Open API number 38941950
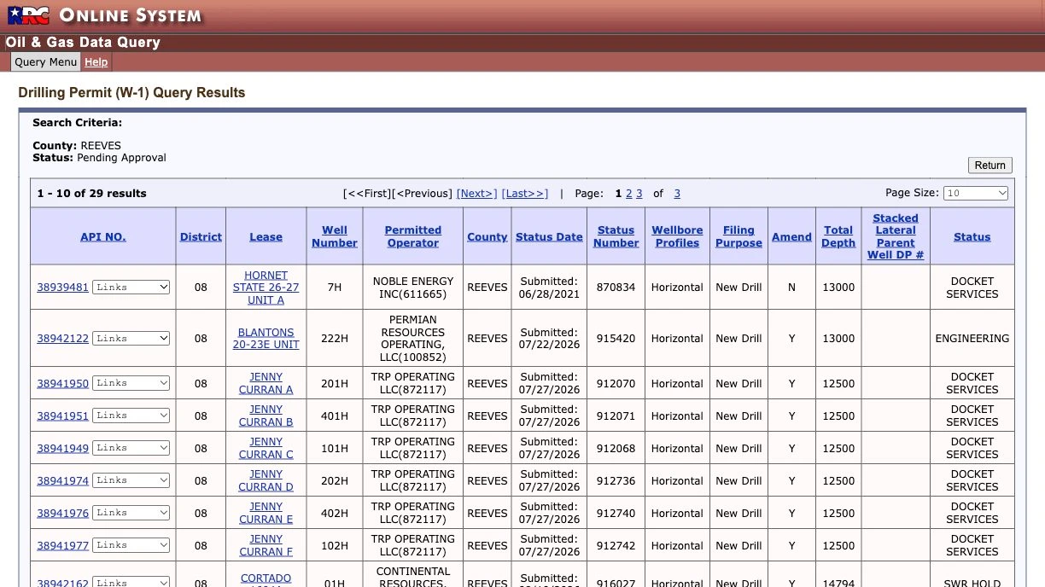This screenshot has width=1045, height=587. [x=62, y=384]
